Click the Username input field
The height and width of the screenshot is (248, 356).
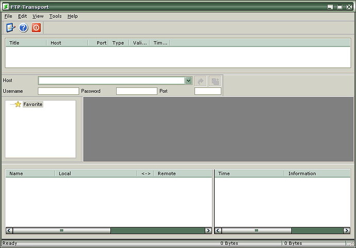click(x=58, y=91)
